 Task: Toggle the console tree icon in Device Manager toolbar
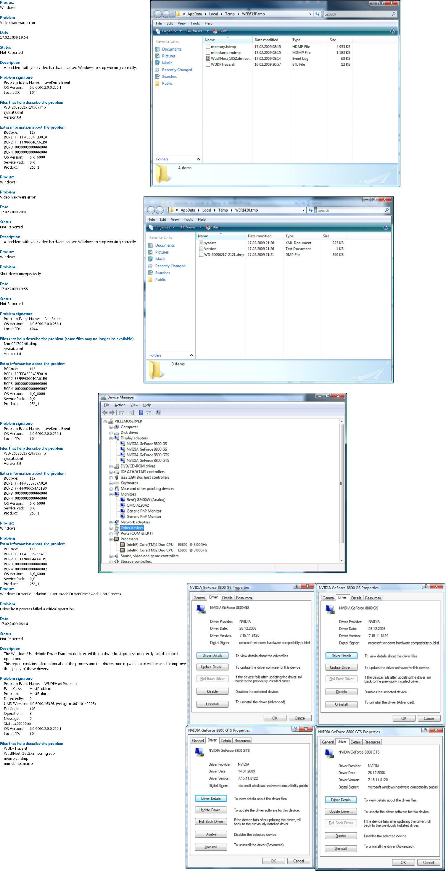coord(122,412)
